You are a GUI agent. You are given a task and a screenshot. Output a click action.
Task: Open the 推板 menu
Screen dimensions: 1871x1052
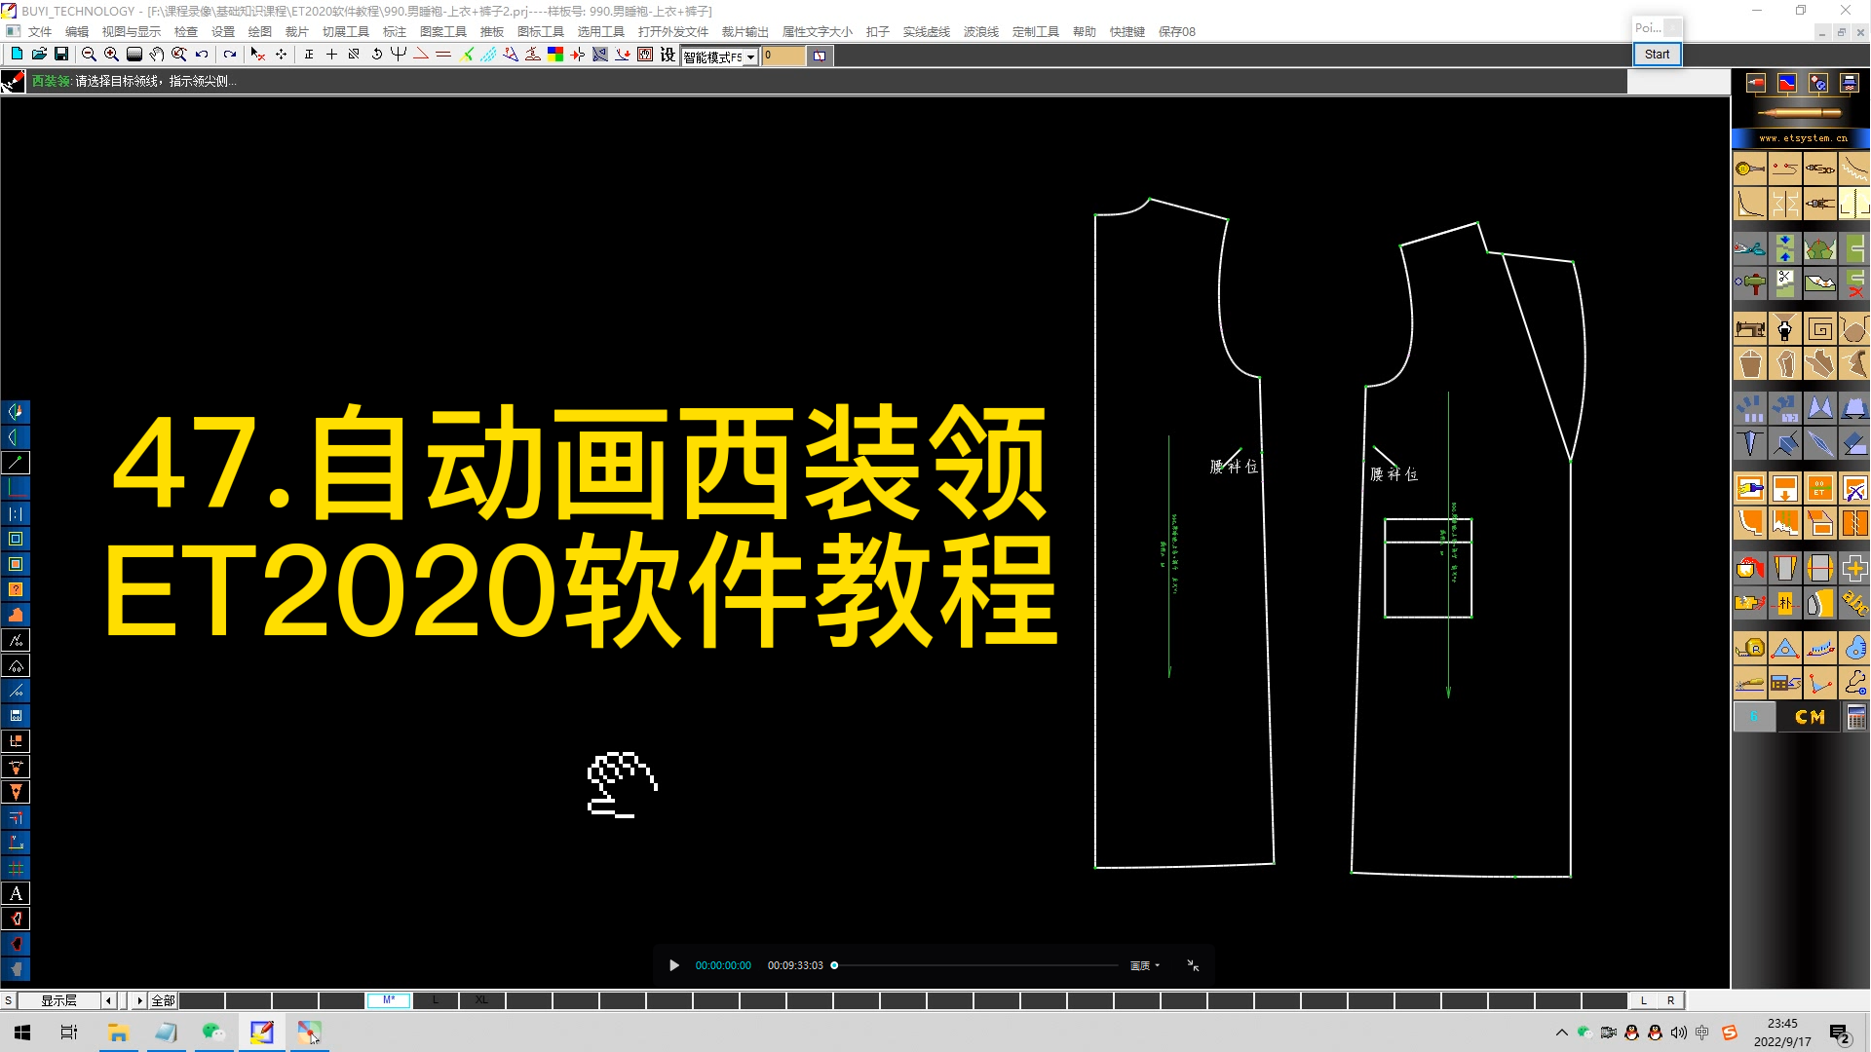492,31
